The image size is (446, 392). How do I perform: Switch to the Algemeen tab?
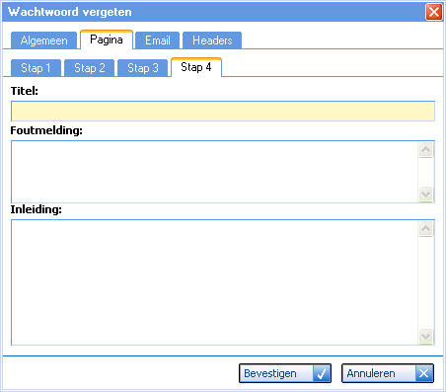(43, 40)
